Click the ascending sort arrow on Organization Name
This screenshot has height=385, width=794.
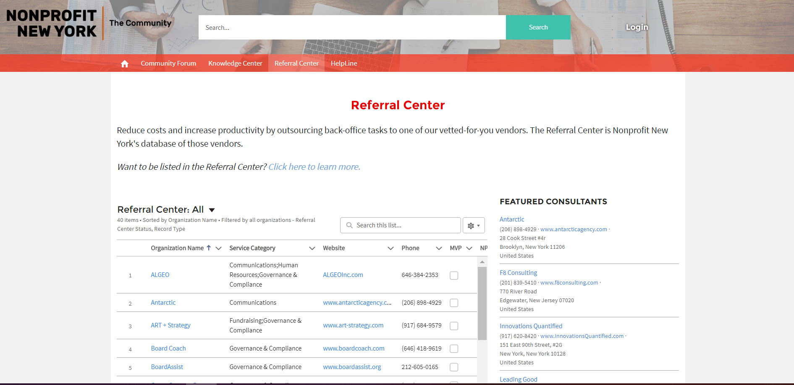pyautogui.click(x=209, y=248)
